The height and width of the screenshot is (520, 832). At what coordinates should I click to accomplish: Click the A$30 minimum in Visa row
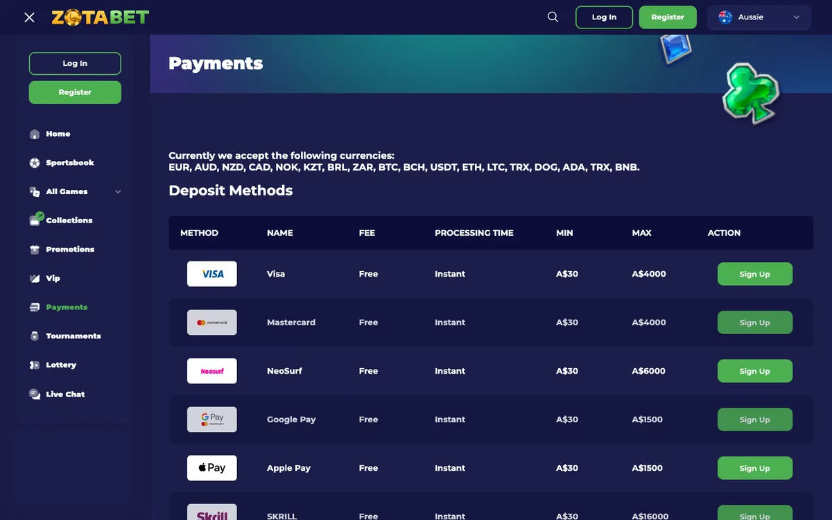567,274
